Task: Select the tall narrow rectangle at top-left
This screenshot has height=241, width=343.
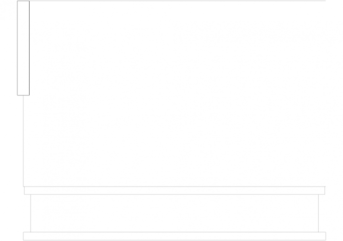Action: 23,48
